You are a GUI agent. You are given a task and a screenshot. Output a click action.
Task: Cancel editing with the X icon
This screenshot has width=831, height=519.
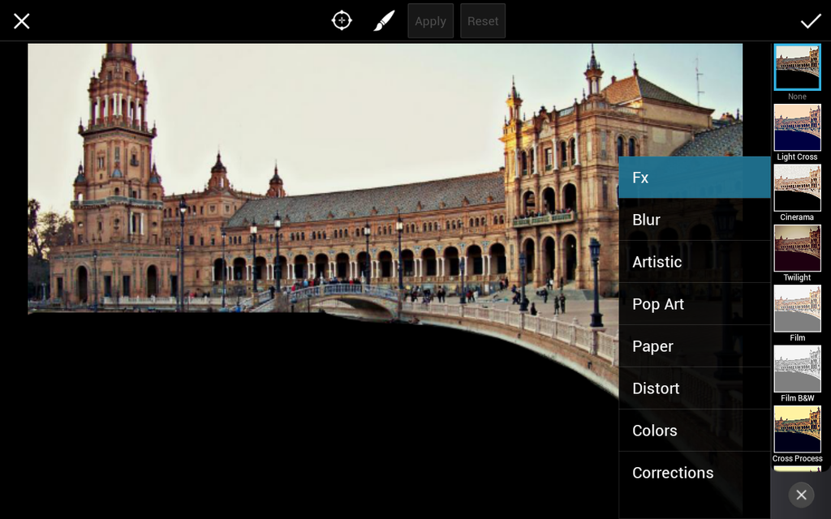pos(22,21)
